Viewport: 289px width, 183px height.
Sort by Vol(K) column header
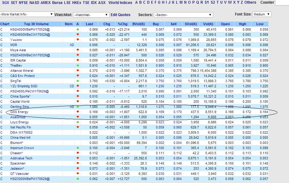[208, 24]
